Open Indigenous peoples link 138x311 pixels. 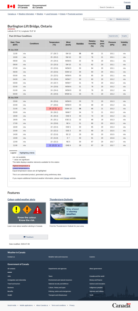[x=96, y=287]
